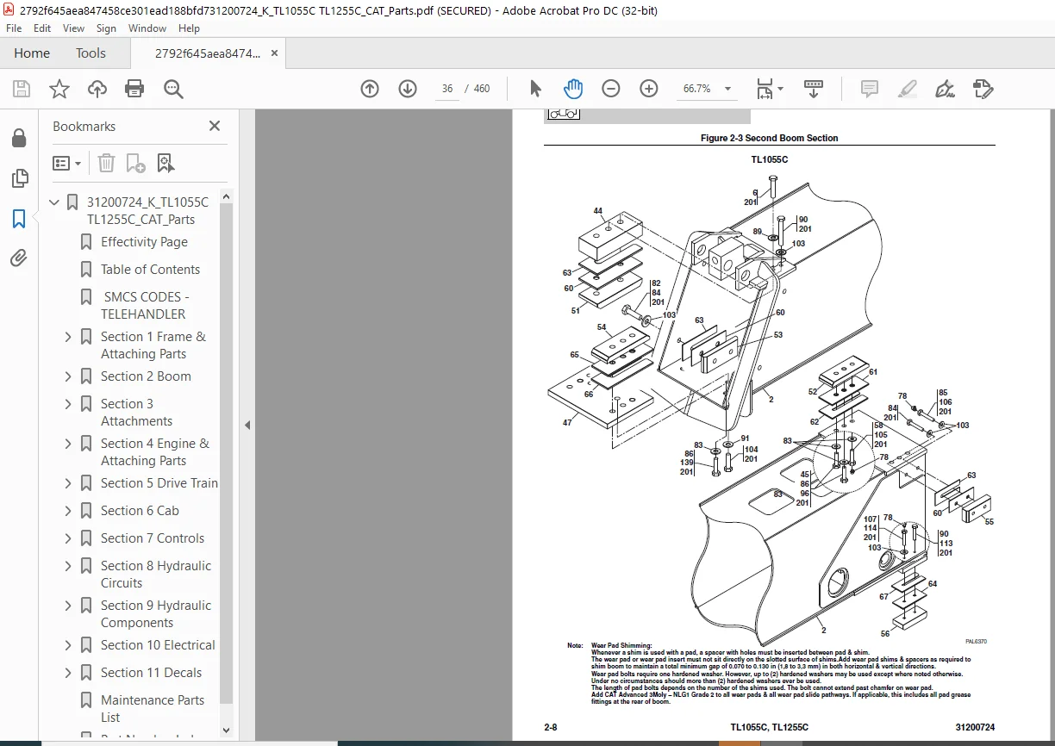
Task: Expand Section 2 Boom bookmark
Action: [69, 376]
